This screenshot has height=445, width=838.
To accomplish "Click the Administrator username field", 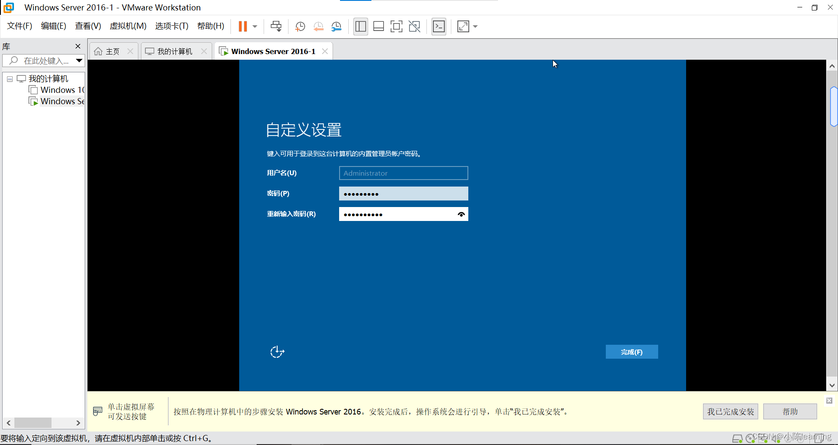I will coord(403,173).
